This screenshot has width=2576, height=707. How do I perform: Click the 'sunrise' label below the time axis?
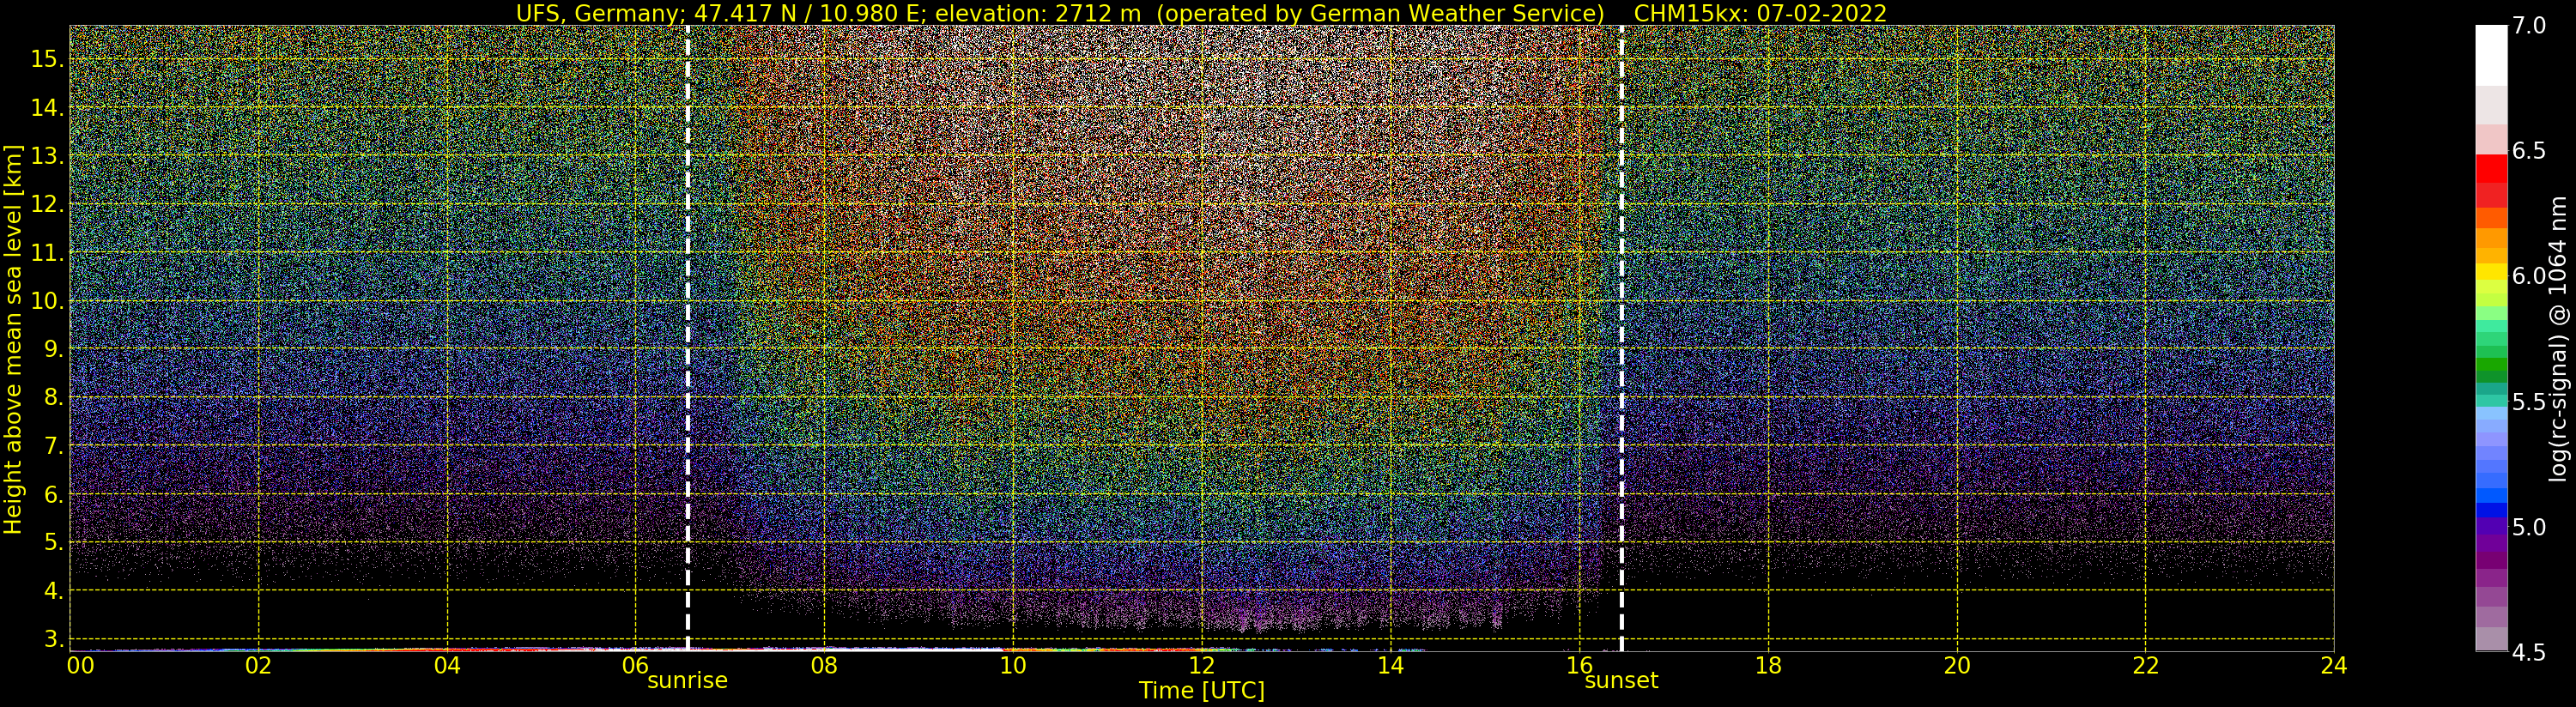coord(687,681)
